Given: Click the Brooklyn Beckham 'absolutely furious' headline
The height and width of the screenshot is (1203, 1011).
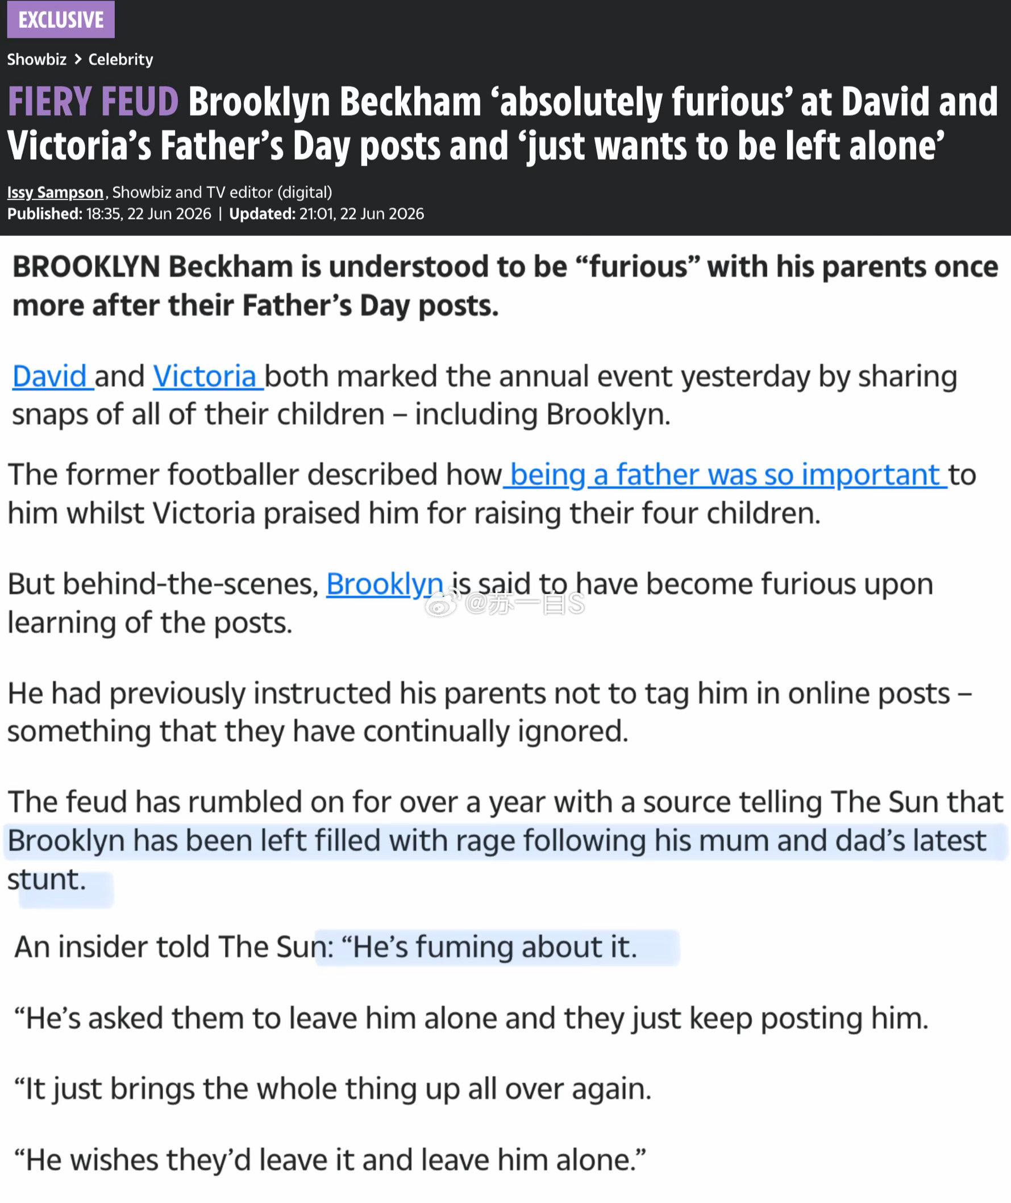Looking at the screenshot, I should click(x=502, y=124).
